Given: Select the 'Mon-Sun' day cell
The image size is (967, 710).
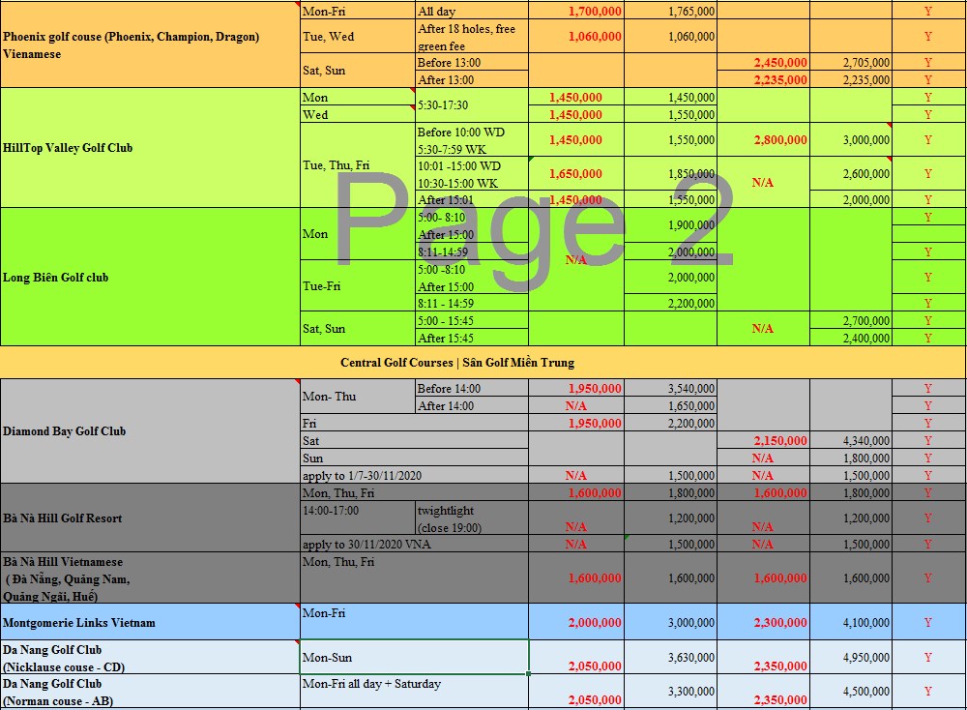Looking at the screenshot, I should [x=415, y=657].
